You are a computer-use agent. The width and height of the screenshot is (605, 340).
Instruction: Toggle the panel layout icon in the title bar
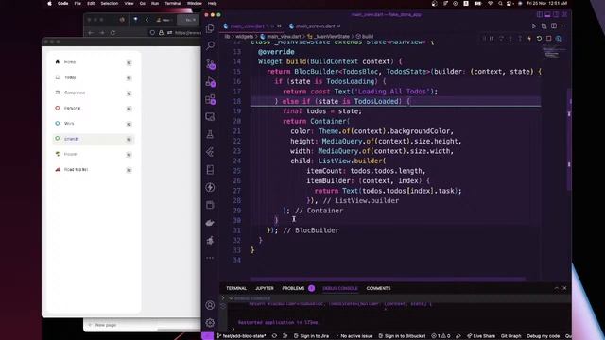click(547, 15)
